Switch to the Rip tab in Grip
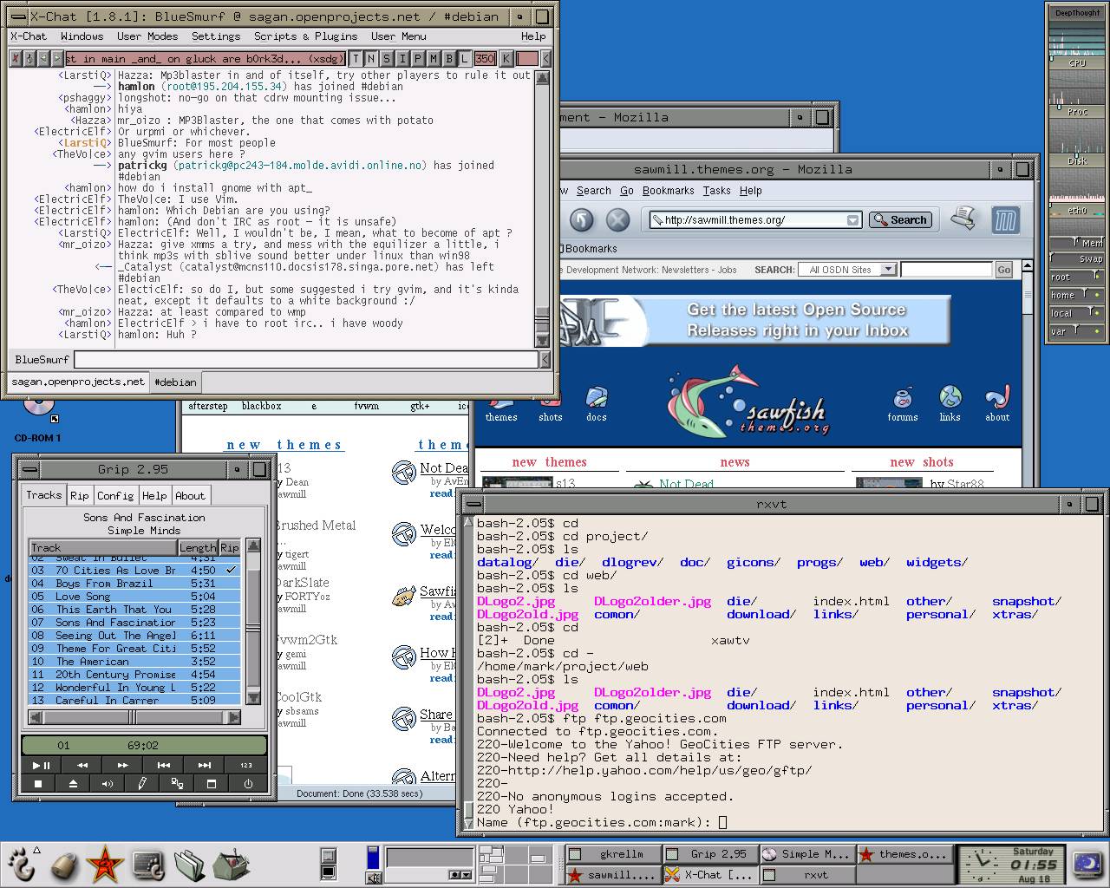This screenshot has height=888, width=1110. coord(80,496)
